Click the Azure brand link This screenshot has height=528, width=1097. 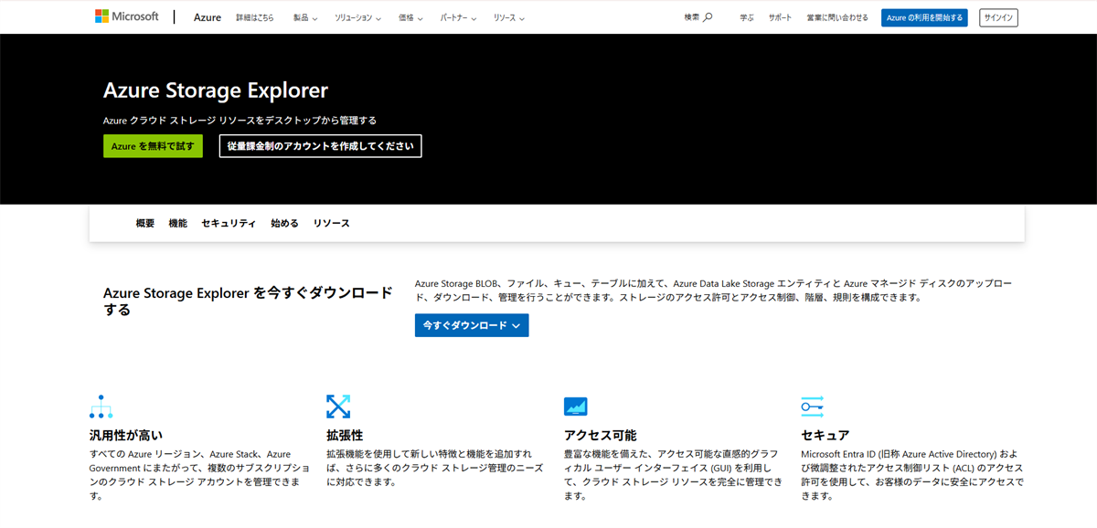coord(208,17)
